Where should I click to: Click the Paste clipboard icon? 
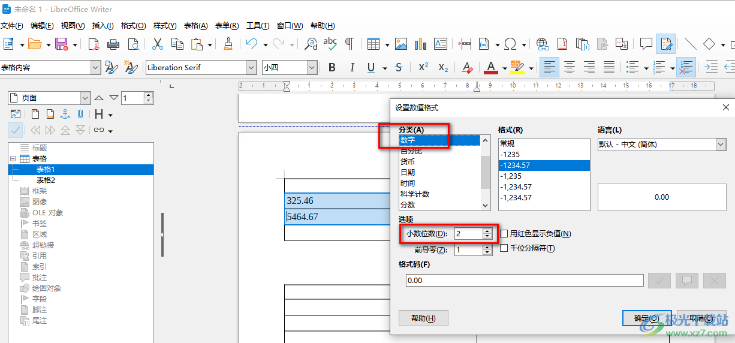point(197,44)
